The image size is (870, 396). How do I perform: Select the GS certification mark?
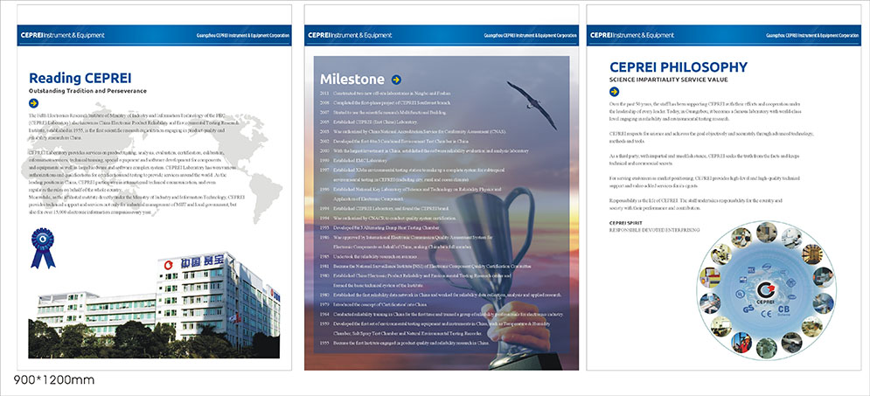coord(747,309)
